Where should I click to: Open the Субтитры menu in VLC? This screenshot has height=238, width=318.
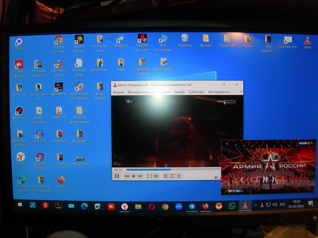(196, 92)
